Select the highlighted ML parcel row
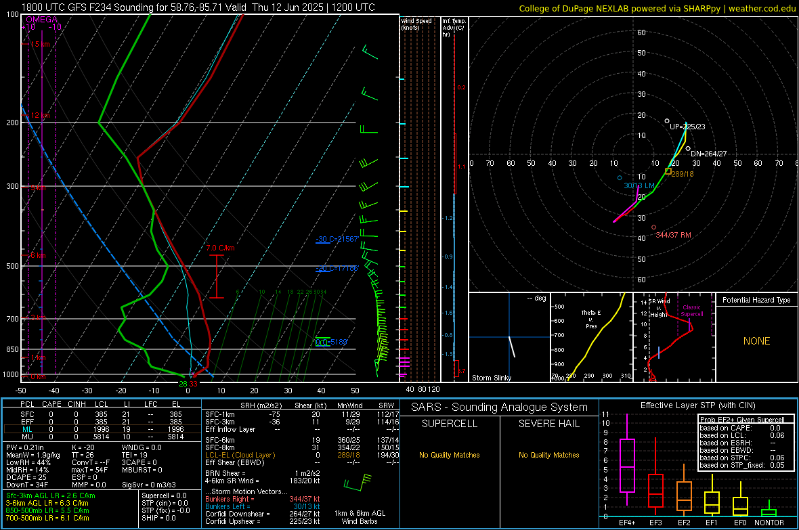Image resolution: width=799 pixels, height=530 pixels. coord(102,430)
